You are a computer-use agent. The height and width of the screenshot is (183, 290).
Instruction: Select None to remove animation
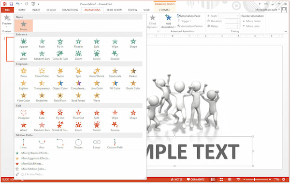tap(24, 26)
